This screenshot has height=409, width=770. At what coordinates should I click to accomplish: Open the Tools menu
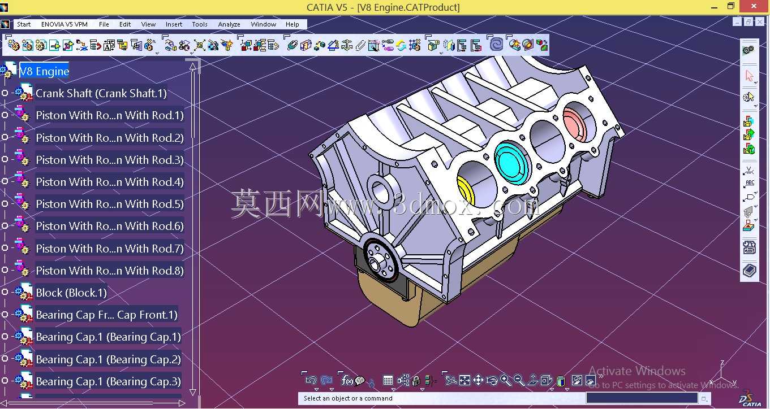click(200, 24)
